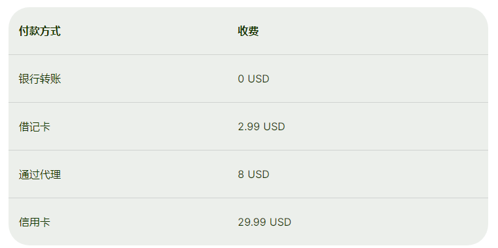Click the 29.99 USD fee value
498x248 pixels.
(264, 222)
